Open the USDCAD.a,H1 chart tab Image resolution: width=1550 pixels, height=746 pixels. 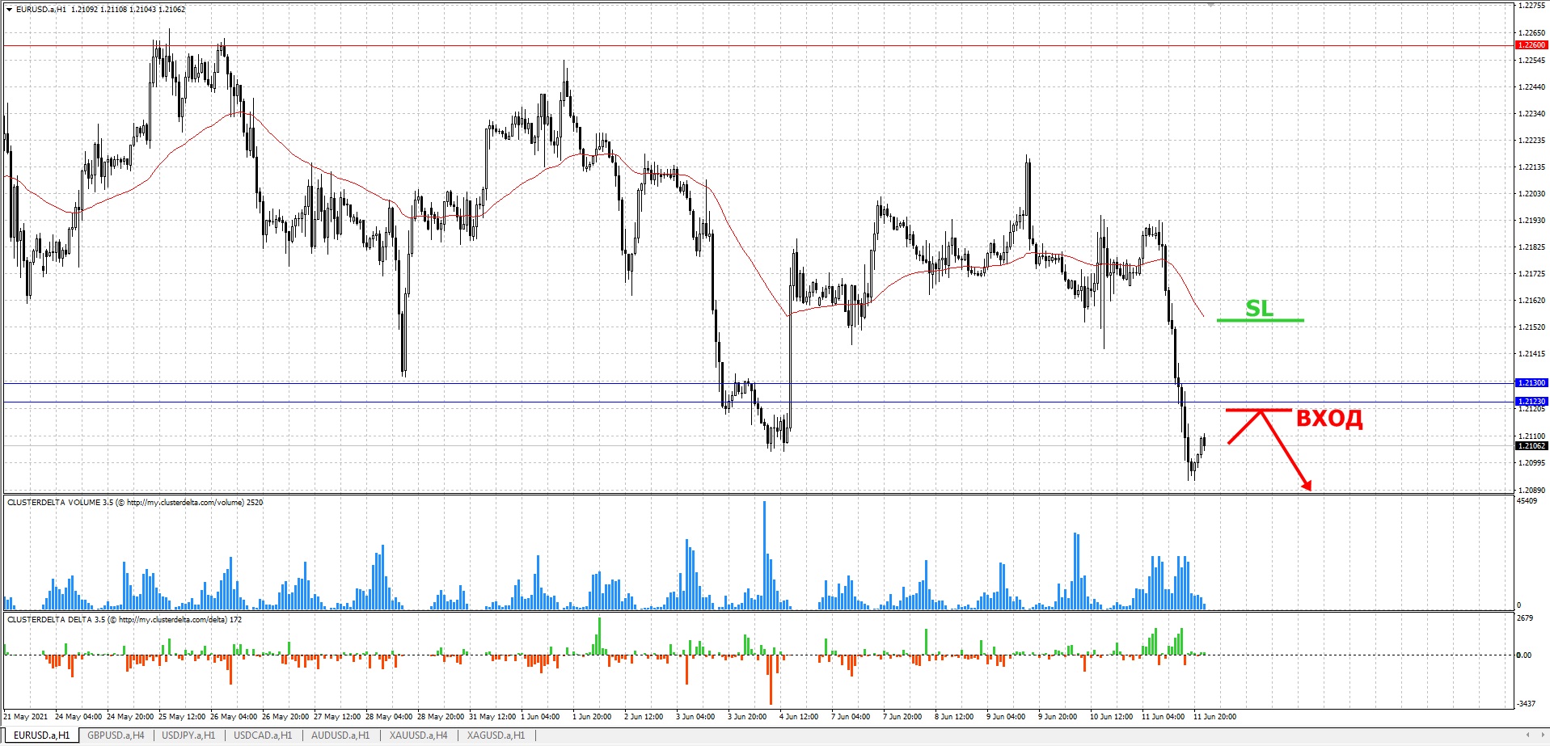tap(263, 735)
